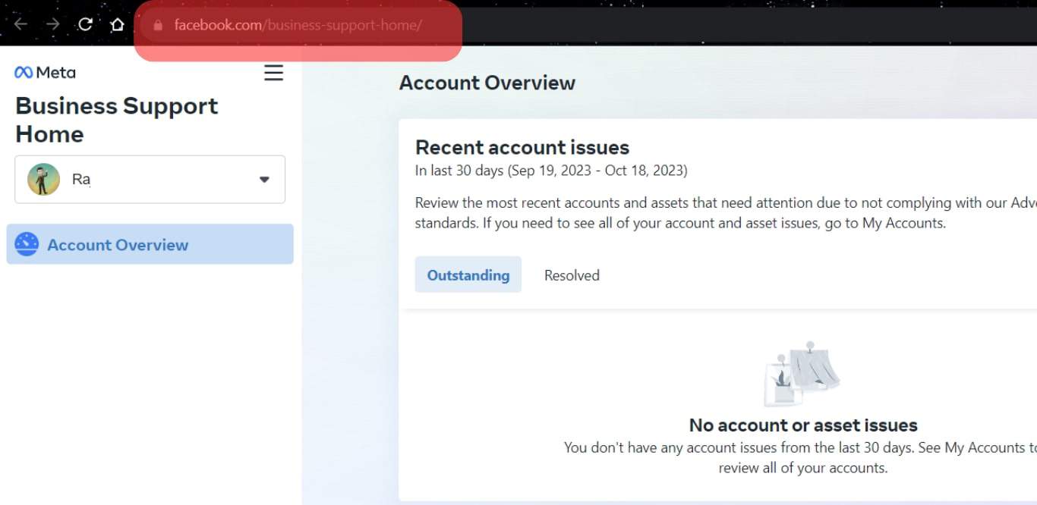This screenshot has width=1037, height=505.
Task: Open the hamburger menu icon
Action: (273, 73)
